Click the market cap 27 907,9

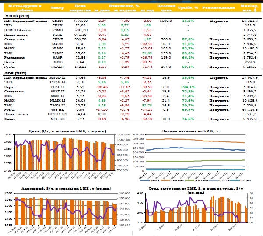point(250,78)
